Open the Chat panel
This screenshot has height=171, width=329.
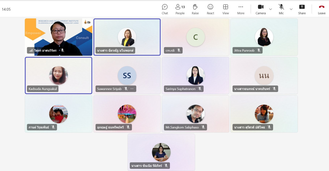(165, 9)
